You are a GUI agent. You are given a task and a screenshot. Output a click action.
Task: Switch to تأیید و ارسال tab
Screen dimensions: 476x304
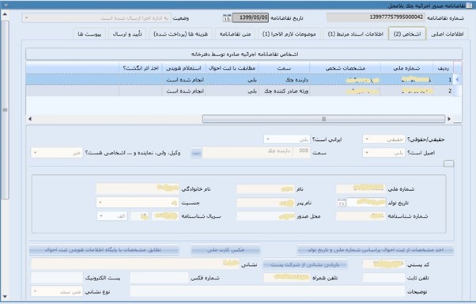pos(127,34)
